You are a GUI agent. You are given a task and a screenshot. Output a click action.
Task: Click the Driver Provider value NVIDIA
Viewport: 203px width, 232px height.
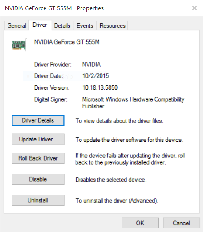click(92, 65)
